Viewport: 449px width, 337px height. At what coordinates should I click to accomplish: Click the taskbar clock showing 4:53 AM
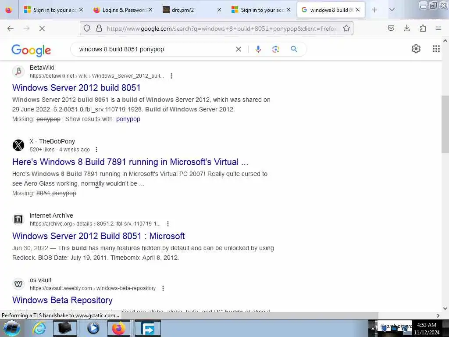coord(426,329)
